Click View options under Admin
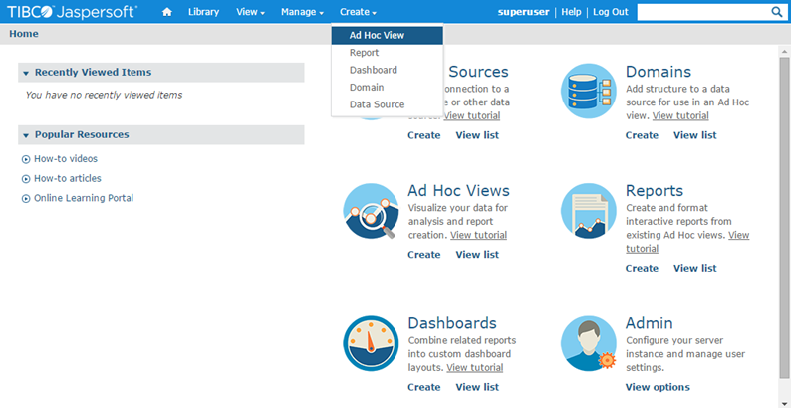 click(658, 387)
